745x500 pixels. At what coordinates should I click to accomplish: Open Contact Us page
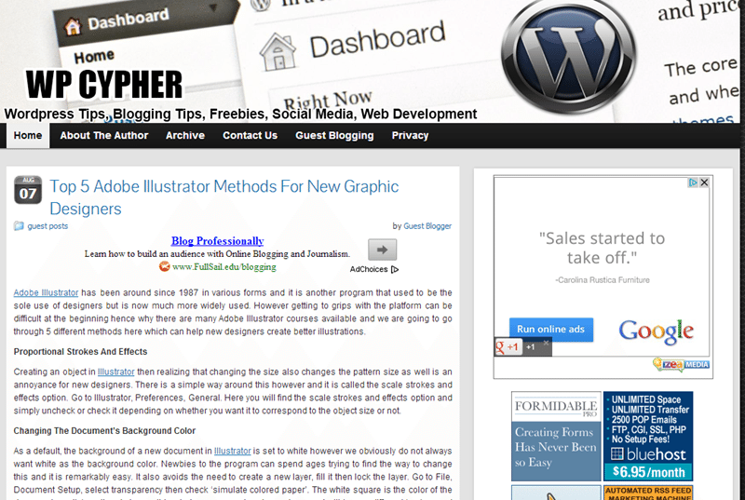250,136
